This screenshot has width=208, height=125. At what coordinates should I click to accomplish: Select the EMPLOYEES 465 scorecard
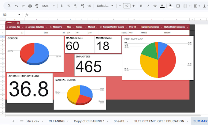(98, 65)
